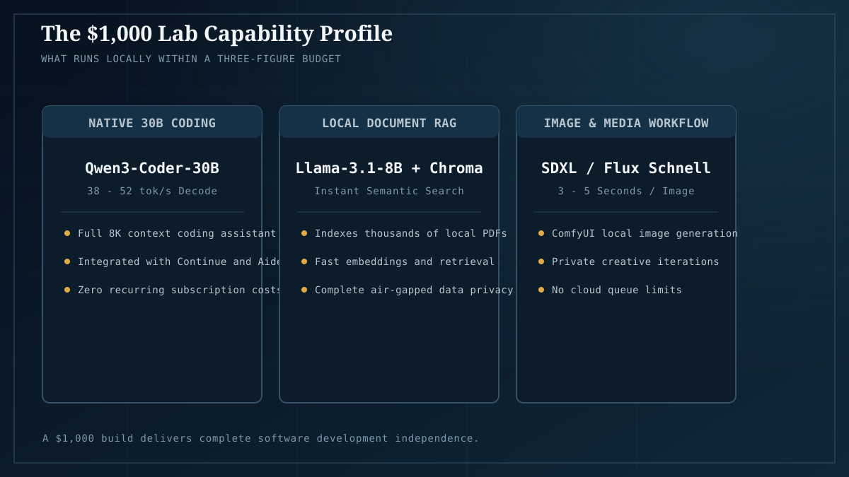Click '38 - 52 tok/s Decode' text
This screenshot has width=849, height=477.
152,191
